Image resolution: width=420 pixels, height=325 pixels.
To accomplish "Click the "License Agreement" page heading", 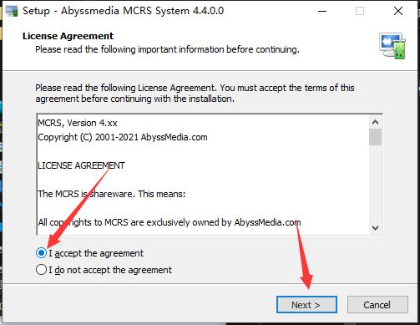I will (68, 36).
